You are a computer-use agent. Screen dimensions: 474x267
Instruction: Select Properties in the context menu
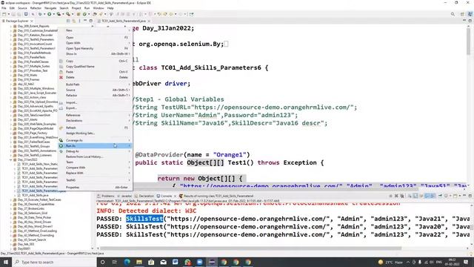click(x=96, y=188)
